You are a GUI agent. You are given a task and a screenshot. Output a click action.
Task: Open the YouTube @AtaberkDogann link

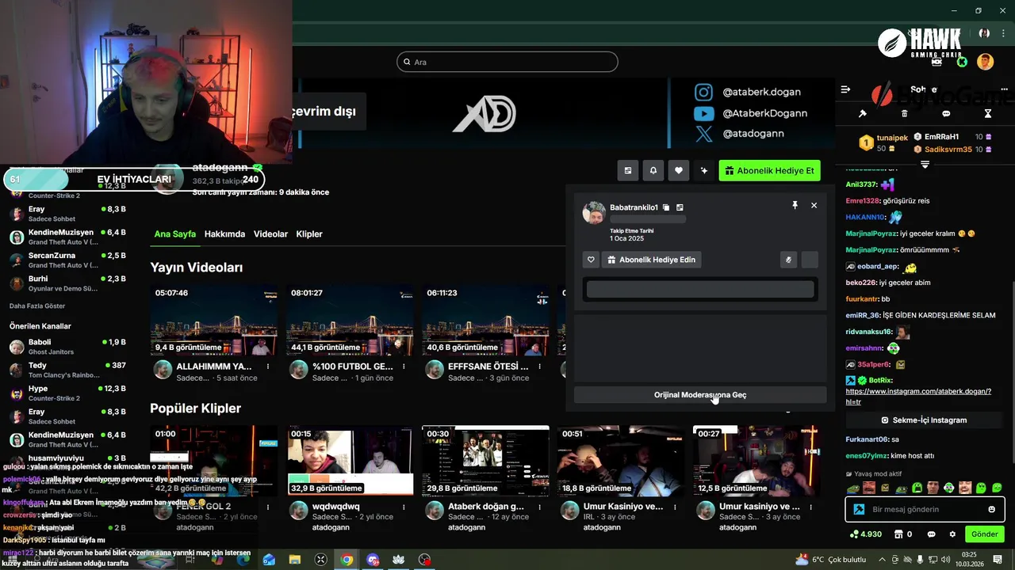(x=751, y=113)
